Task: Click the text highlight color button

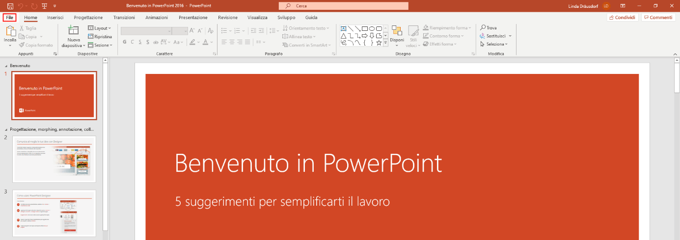Action: pyautogui.click(x=192, y=42)
